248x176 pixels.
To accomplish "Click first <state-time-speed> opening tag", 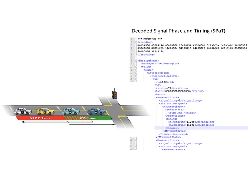I will click(173, 104).
